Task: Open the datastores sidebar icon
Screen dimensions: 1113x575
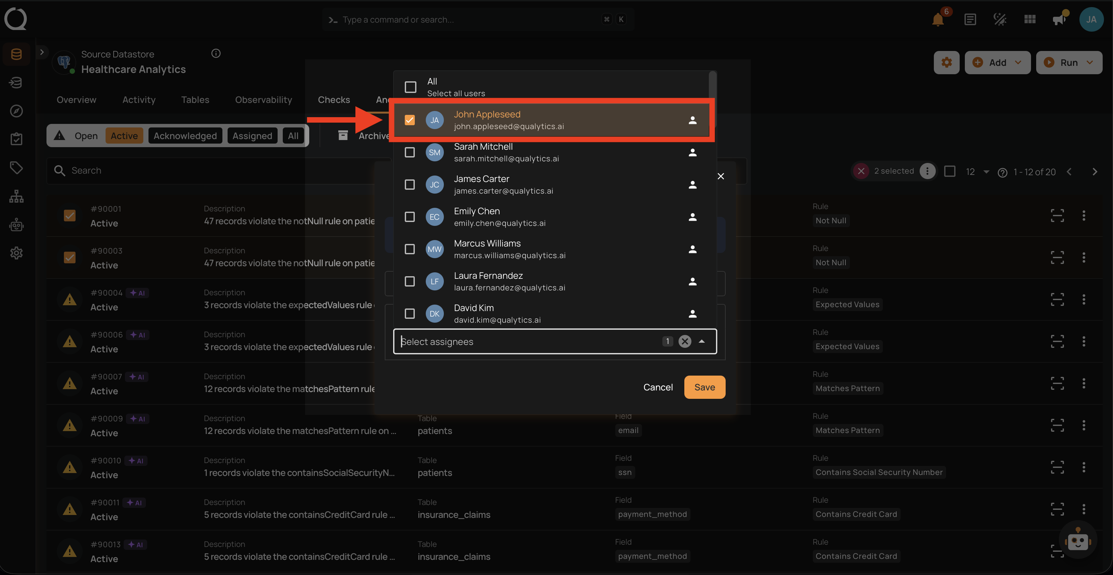Action: click(x=16, y=55)
